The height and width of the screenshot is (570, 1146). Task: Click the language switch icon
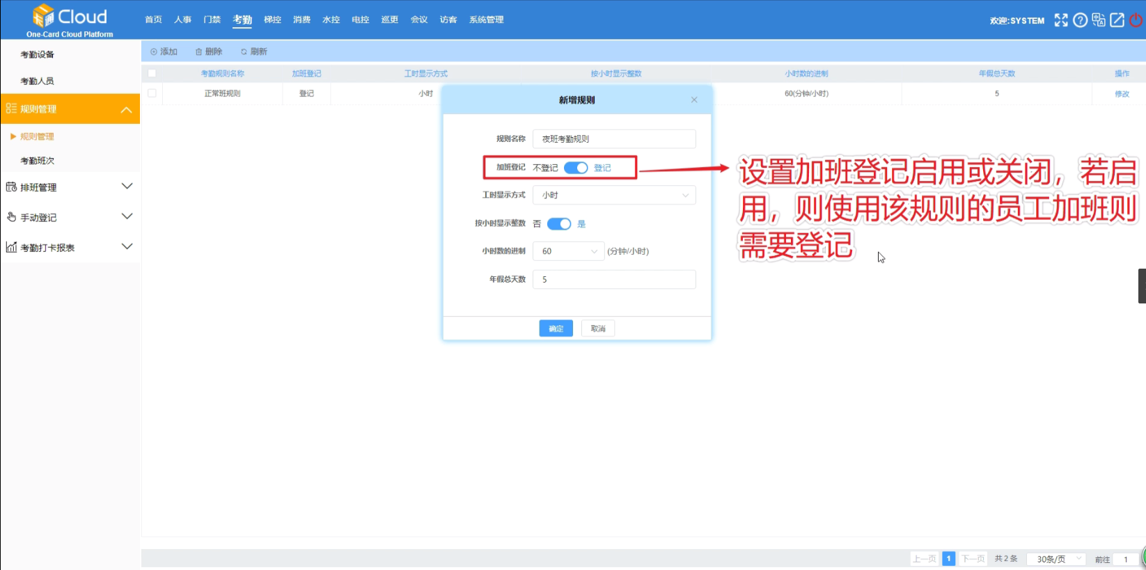pos(1099,20)
